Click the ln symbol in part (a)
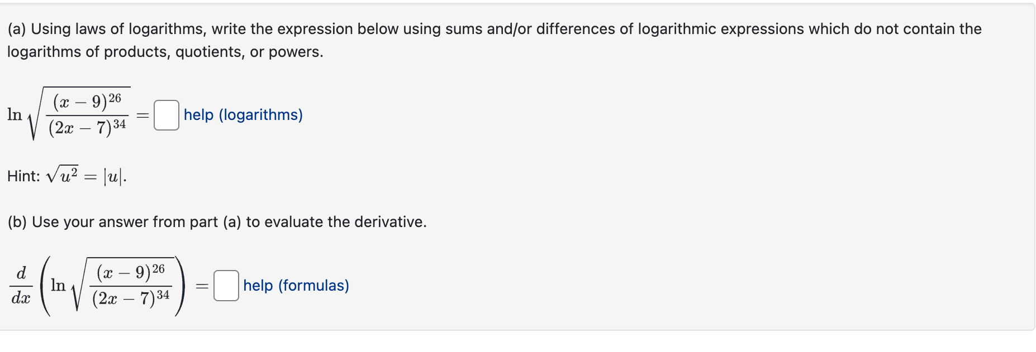This screenshot has height=352, width=1036. click(13, 115)
